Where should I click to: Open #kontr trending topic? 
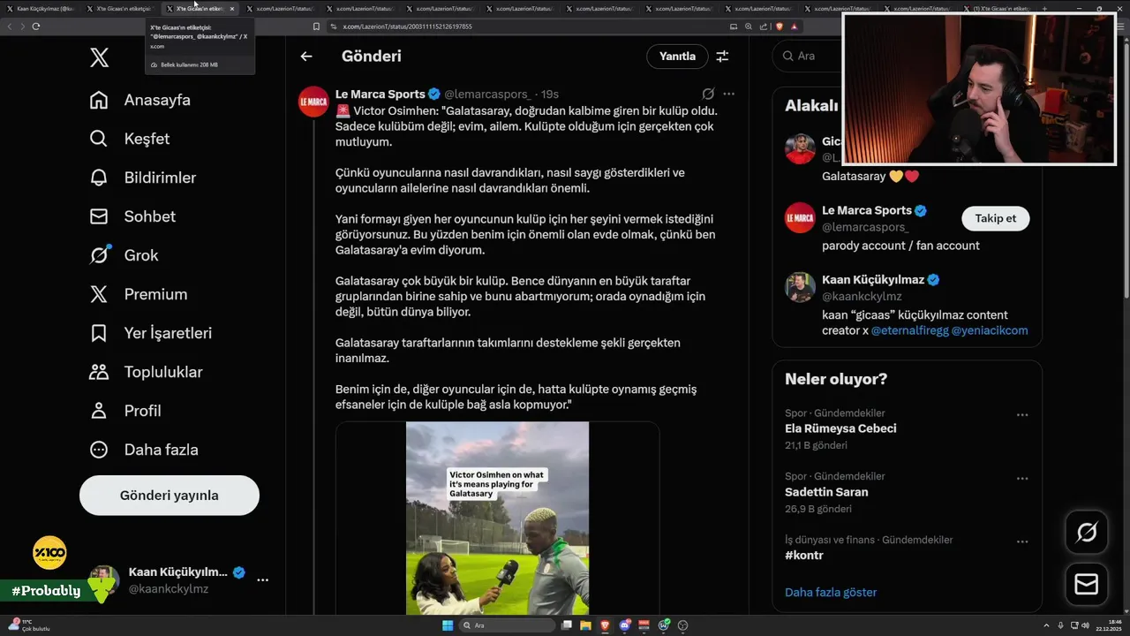coord(804,556)
